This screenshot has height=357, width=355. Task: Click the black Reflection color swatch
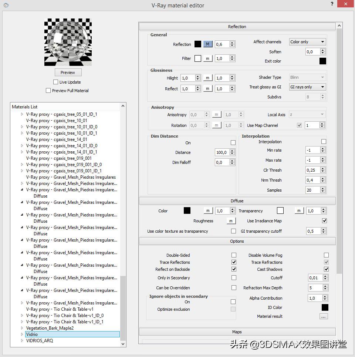[198, 44]
